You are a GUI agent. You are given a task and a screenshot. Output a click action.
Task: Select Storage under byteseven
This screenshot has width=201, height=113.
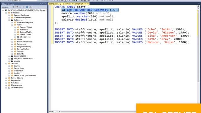click(20, 51)
